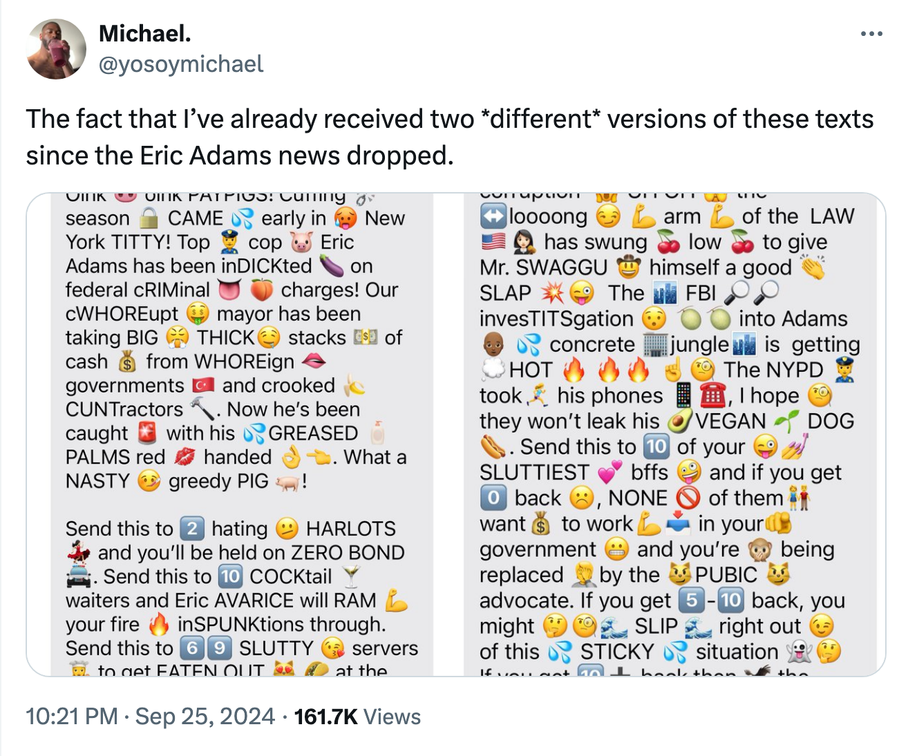Click the eggplant emoji after "inDICKted"
The width and height of the screenshot is (908, 756).
click(x=332, y=266)
